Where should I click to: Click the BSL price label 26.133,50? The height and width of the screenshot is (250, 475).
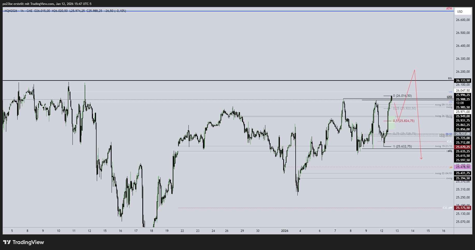463,80
